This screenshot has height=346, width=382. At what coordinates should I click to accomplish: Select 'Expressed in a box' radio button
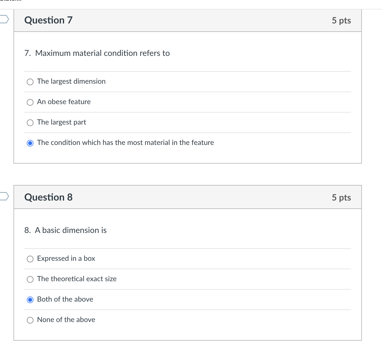30,259
